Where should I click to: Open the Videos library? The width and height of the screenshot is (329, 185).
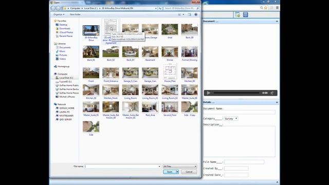[x=62, y=59]
